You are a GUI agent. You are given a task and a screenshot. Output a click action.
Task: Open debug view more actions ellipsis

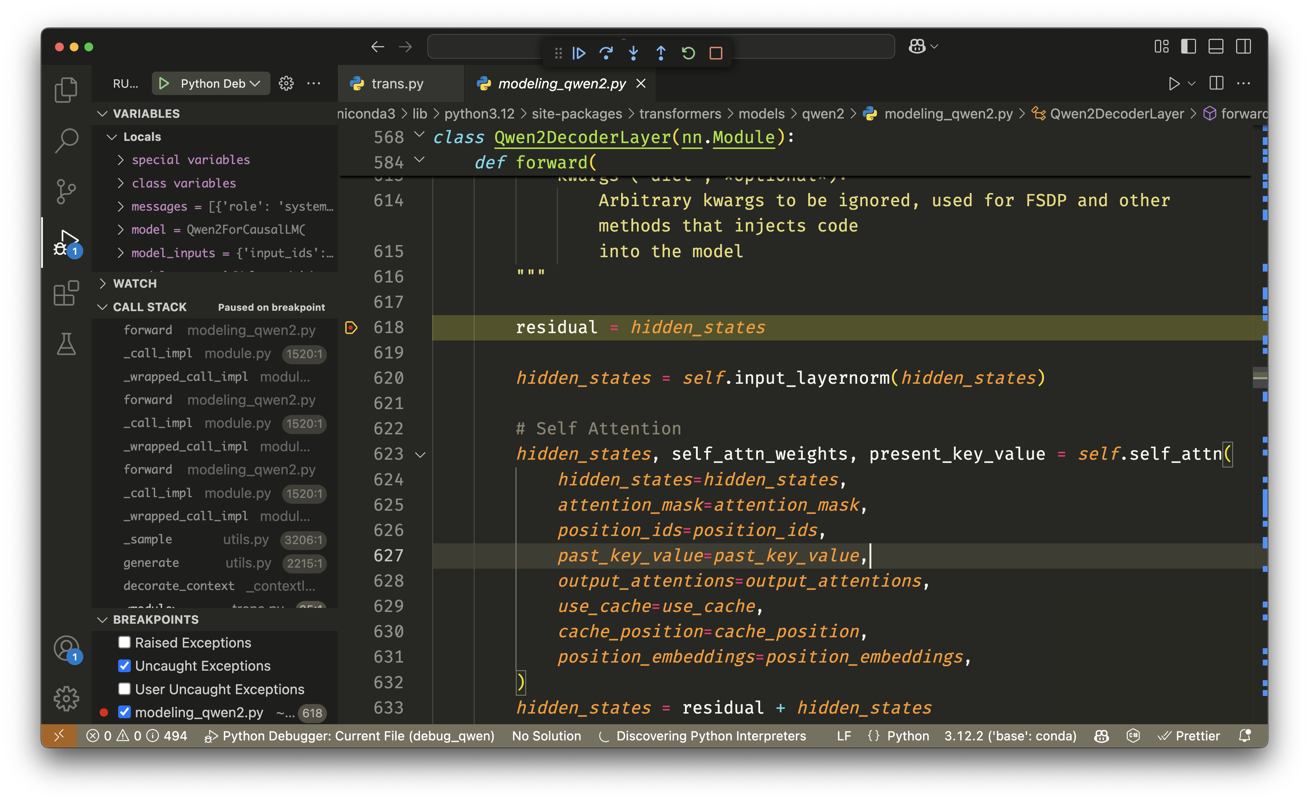point(313,83)
